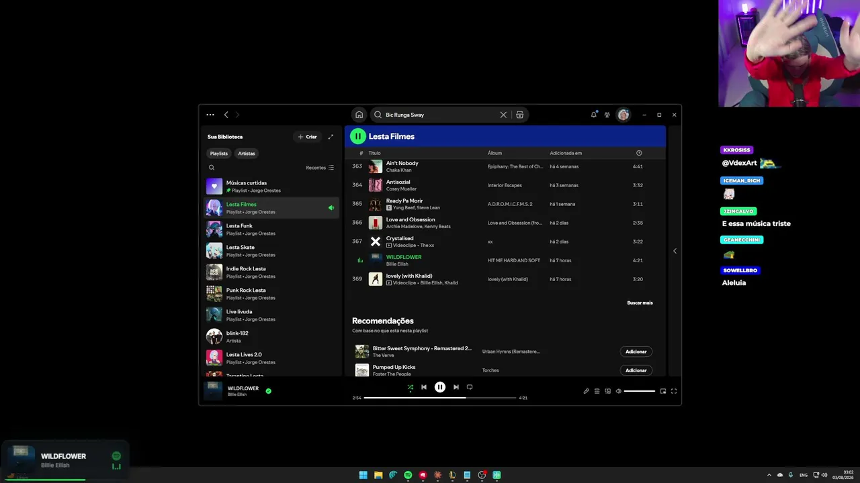Screen dimensions: 860x483
Task: Click the Buscar mais link
Action: pos(640,303)
